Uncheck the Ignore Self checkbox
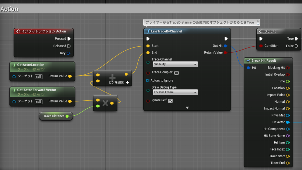 tap(170, 101)
